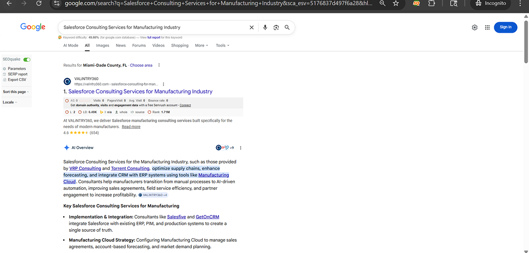Click the magnifier search submit icon

point(287,28)
